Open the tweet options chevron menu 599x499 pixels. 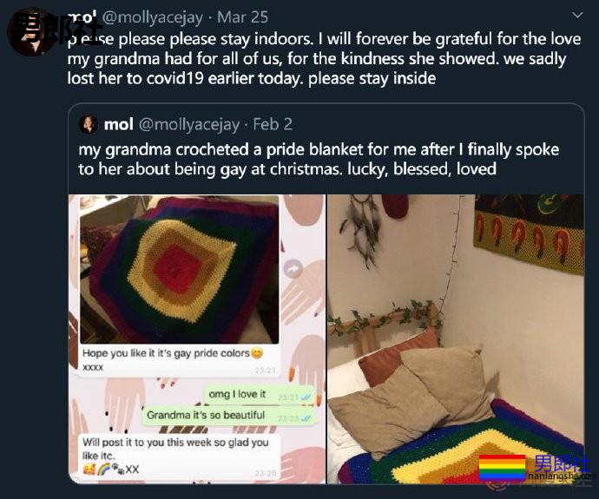tap(577, 16)
